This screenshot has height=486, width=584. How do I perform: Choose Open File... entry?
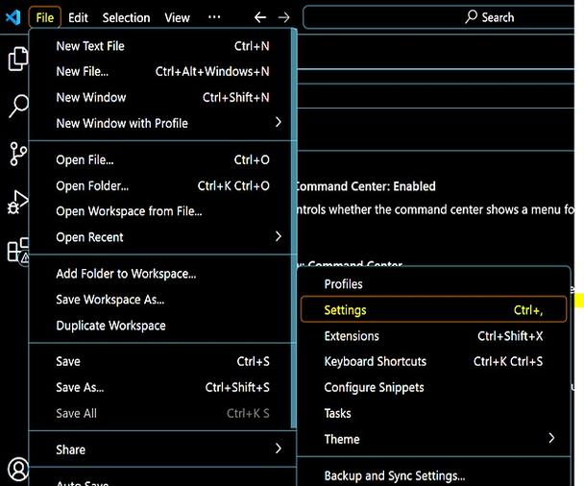(x=162, y=159)
